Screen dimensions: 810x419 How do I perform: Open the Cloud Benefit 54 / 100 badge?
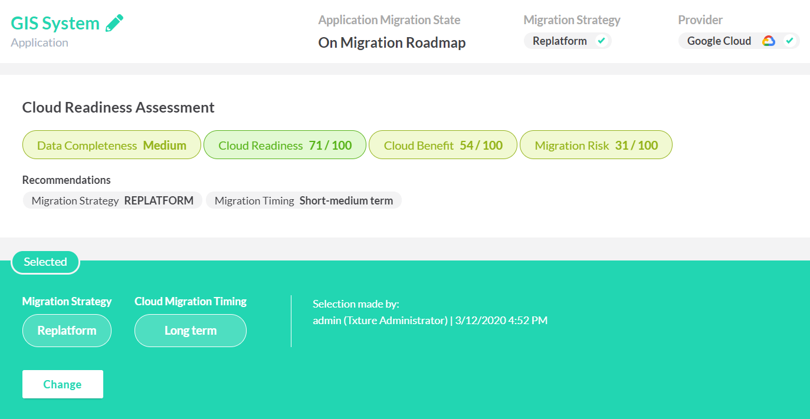tap(443, 145)
